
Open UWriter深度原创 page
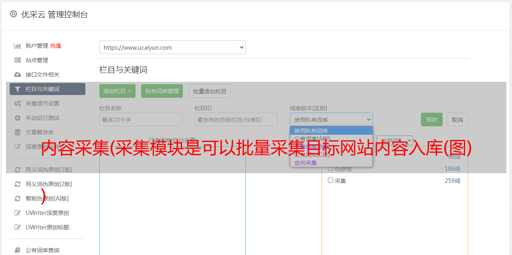point(47,213)
